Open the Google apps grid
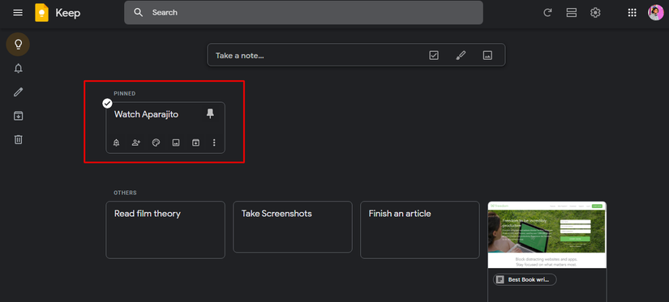Screen dimensions: 669x302 point(633,13)
